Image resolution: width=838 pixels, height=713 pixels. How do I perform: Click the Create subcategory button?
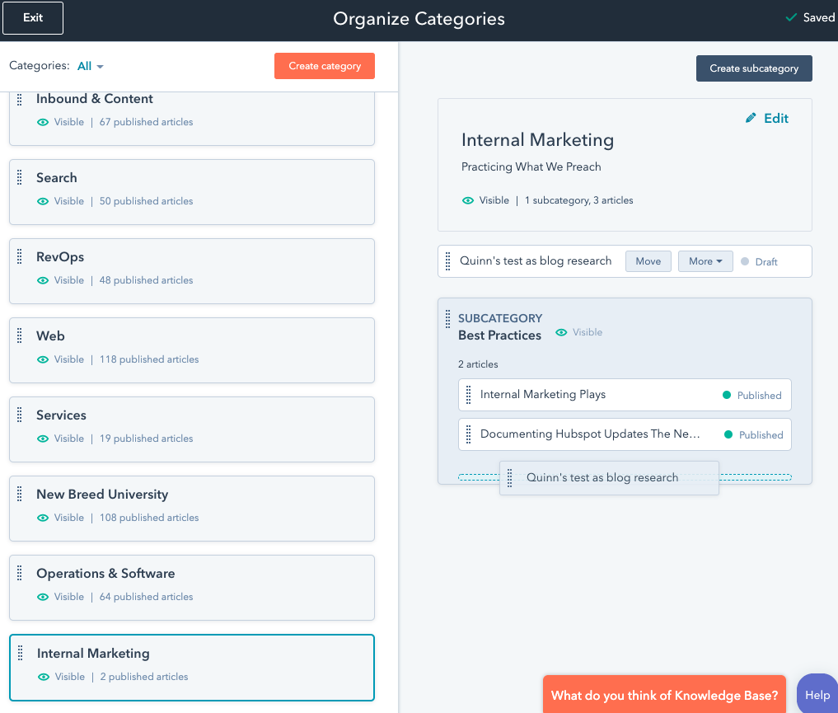click(x=753, y=68)
